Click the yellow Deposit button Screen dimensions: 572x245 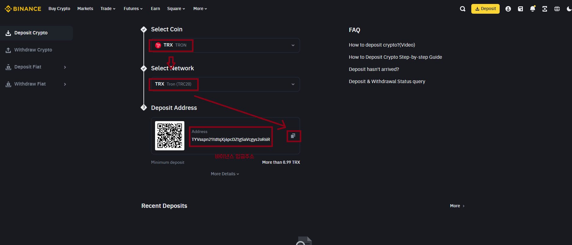click(x=485, y=9)
